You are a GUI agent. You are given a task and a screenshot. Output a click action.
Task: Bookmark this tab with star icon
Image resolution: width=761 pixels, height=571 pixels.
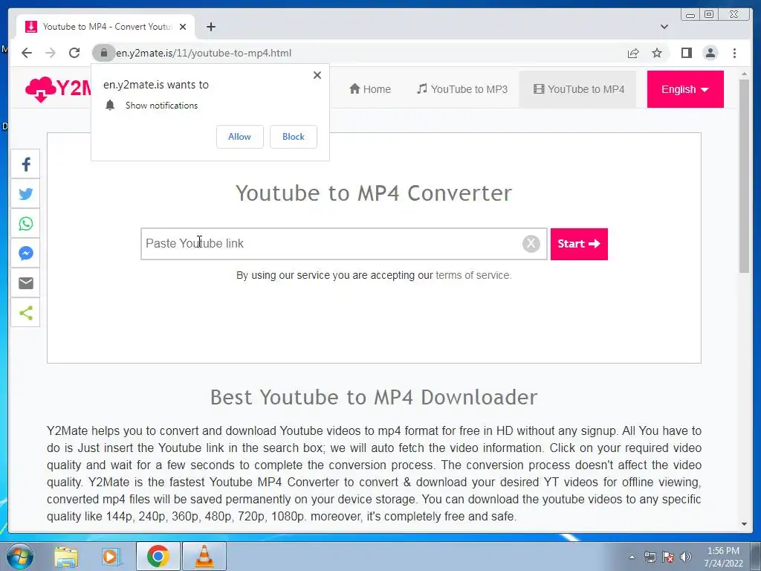point(657,53)
